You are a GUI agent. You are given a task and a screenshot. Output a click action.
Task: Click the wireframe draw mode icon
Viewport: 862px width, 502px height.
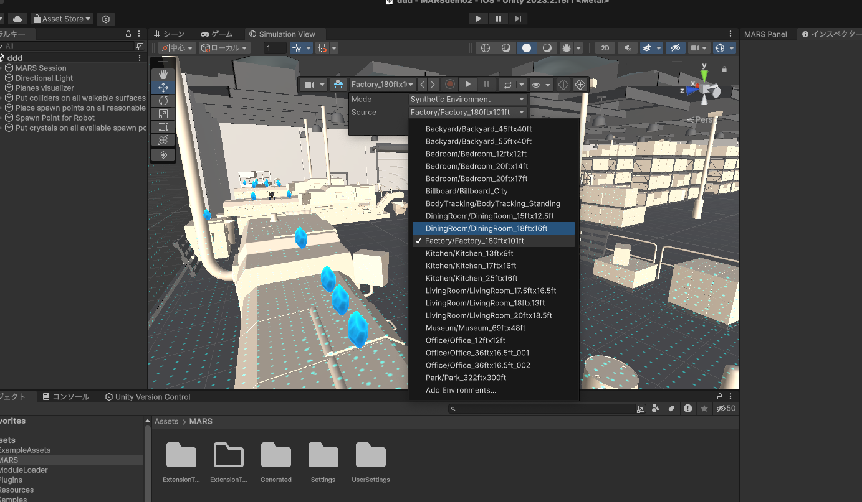(x=486, y=48)
